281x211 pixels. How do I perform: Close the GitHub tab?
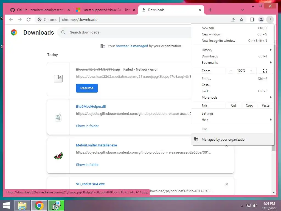pyautogui.click(x=68, y=10)
